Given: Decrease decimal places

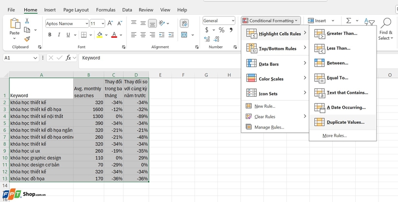Looking at the screenshot, I should 216,39.
